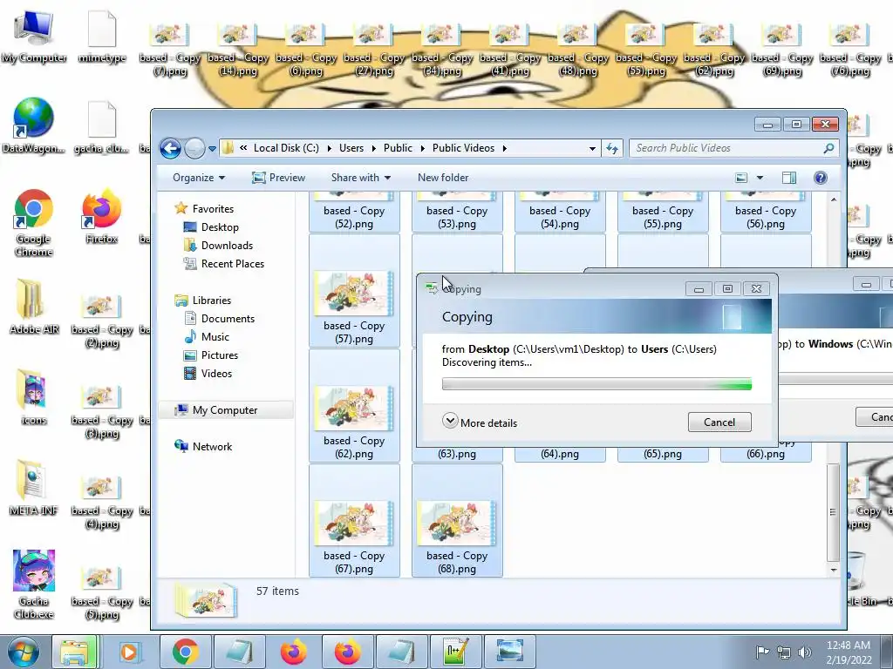The height and width of the screenshot is (669, 893).
Task: Select My Computer in navigation pane
Action: [x=225, y=410]
